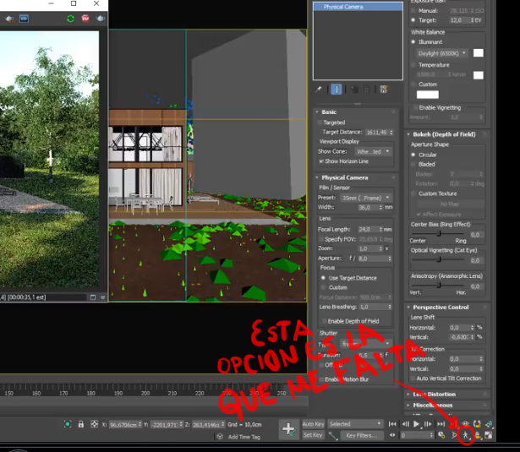Click the Center Bias ring effect slider
The width and height of the screenshot is (520, 452).
tap(439, 234)
